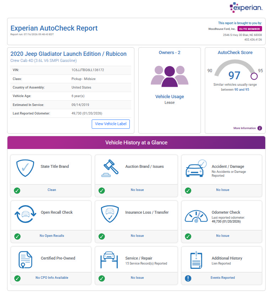Click the Woodhouse Ford, Inc. dealer name
272x293 pixels.
pyautogui.click(x=222, y=29)
